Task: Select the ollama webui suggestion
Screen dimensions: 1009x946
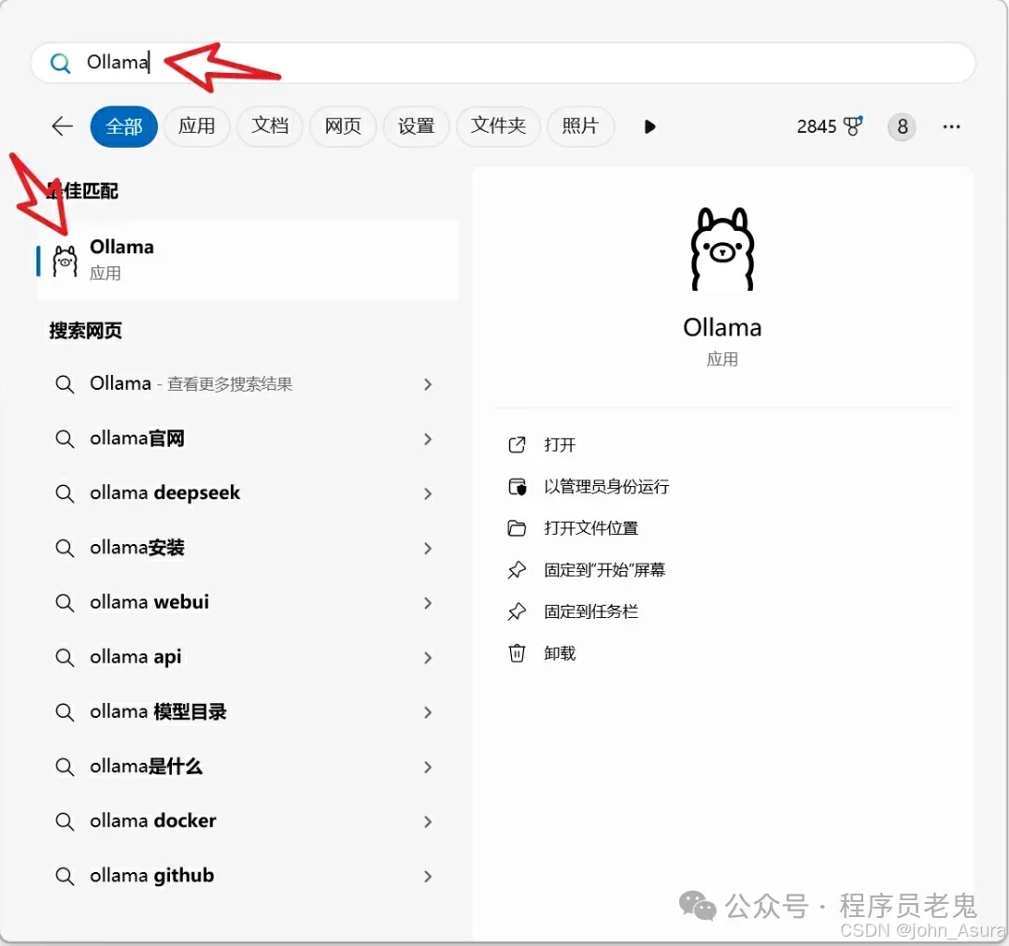Action: point(247,603)
